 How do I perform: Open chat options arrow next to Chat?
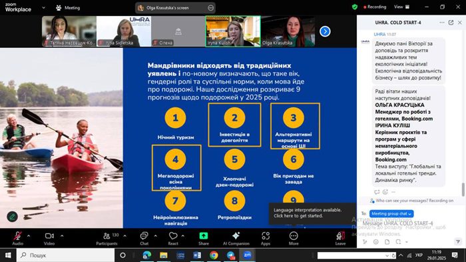pyautogui.click(x=155, y=236)
